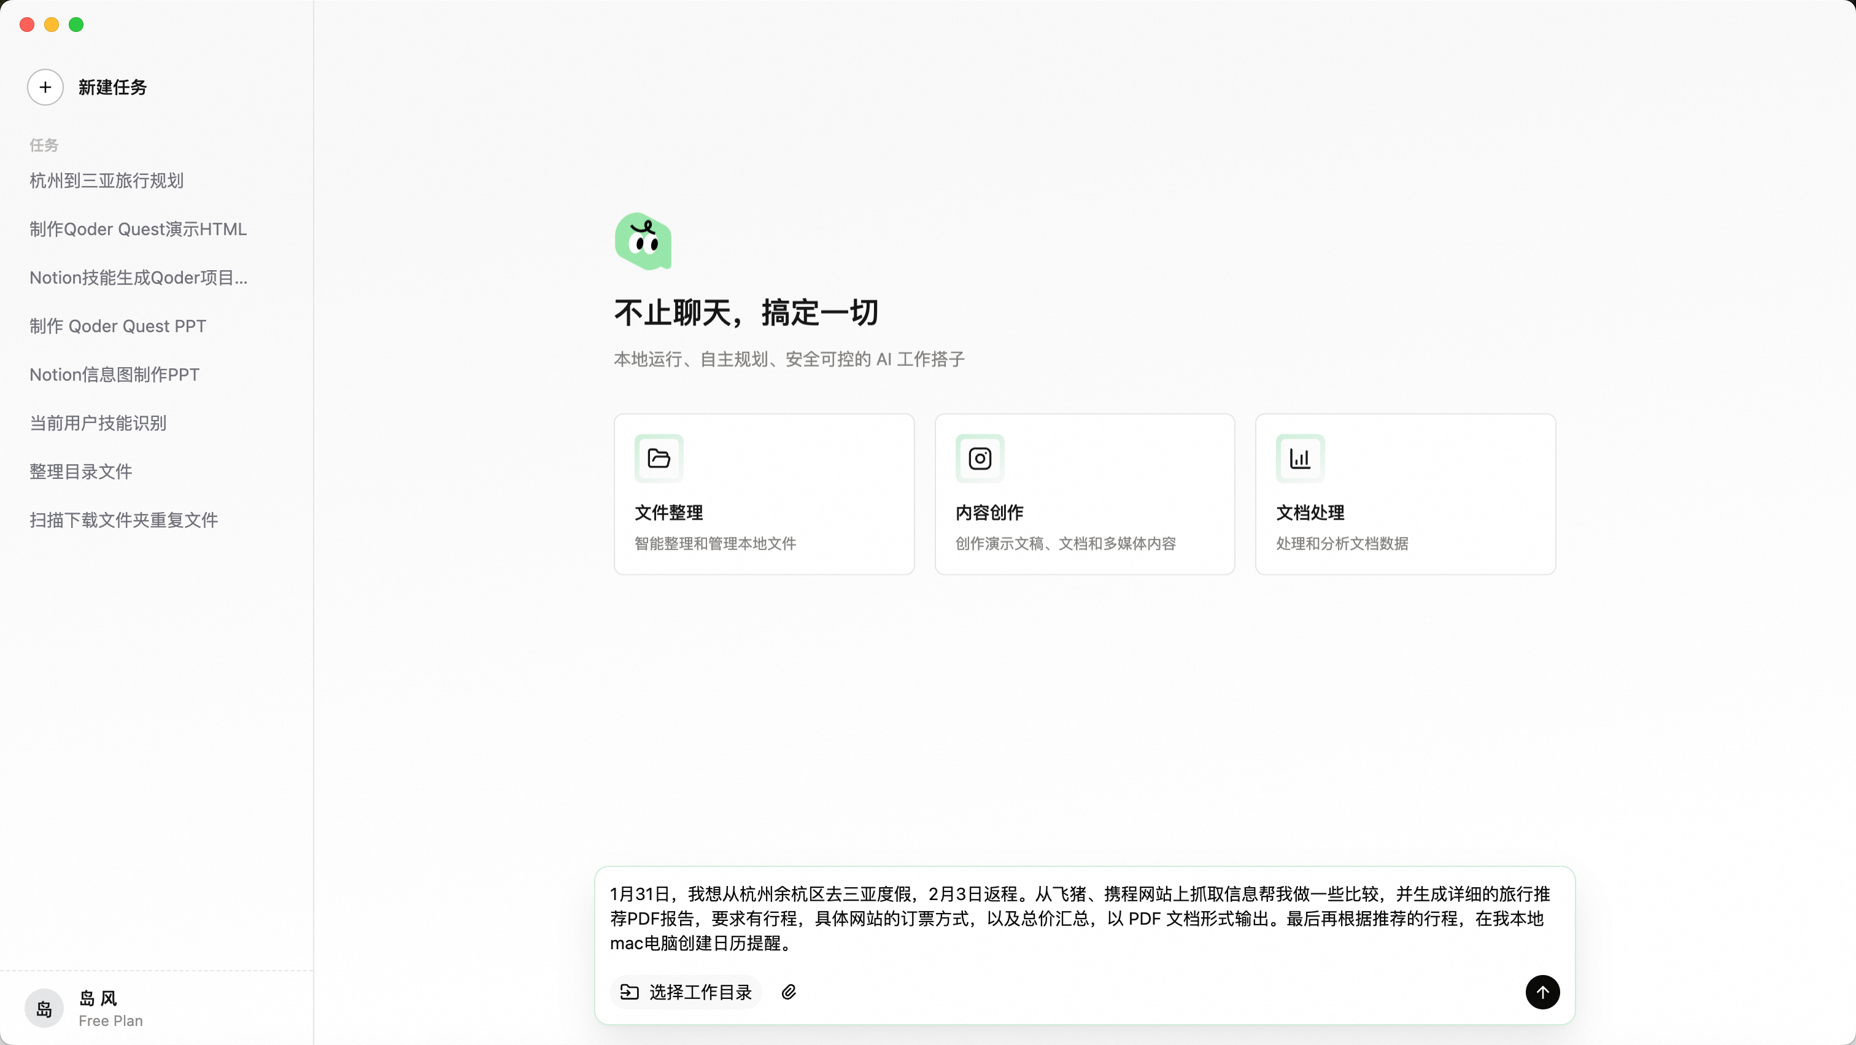Click the Free Plan account label

point(110,1020)
